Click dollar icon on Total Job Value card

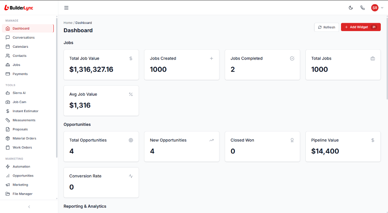click(131, 58)
